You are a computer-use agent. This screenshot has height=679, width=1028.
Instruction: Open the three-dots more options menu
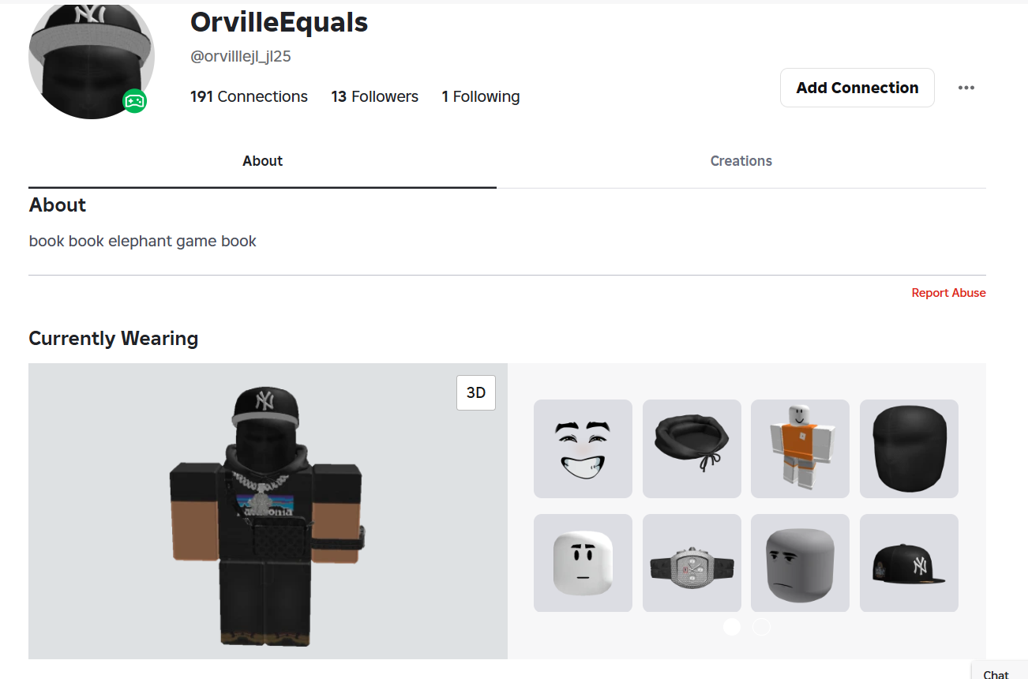(x=966, y=88)
